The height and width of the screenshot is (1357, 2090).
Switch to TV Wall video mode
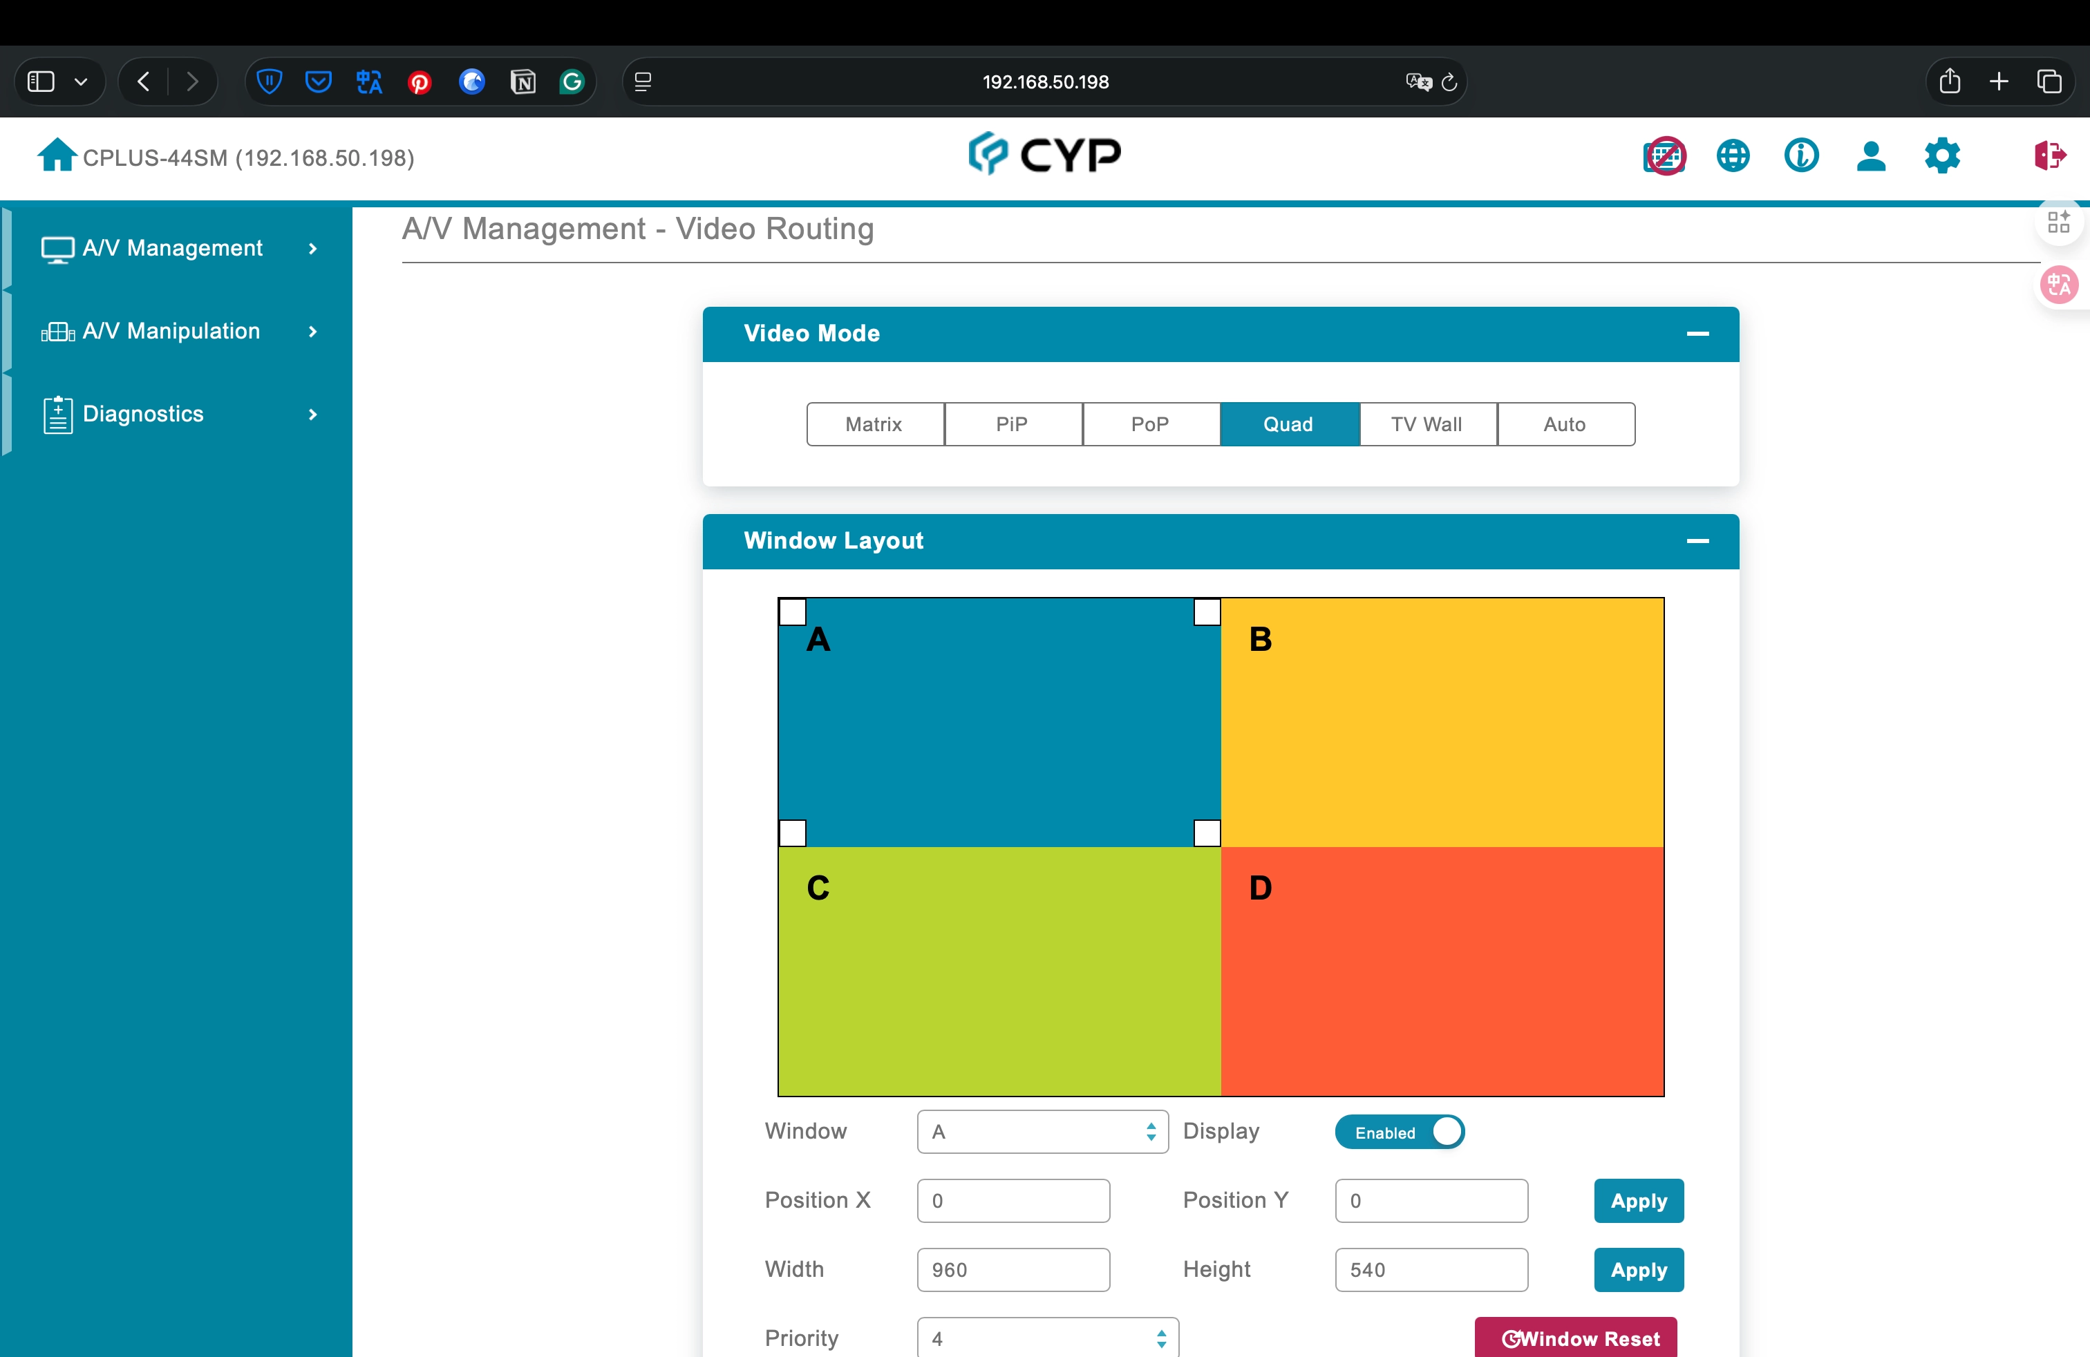point(1427,425)
